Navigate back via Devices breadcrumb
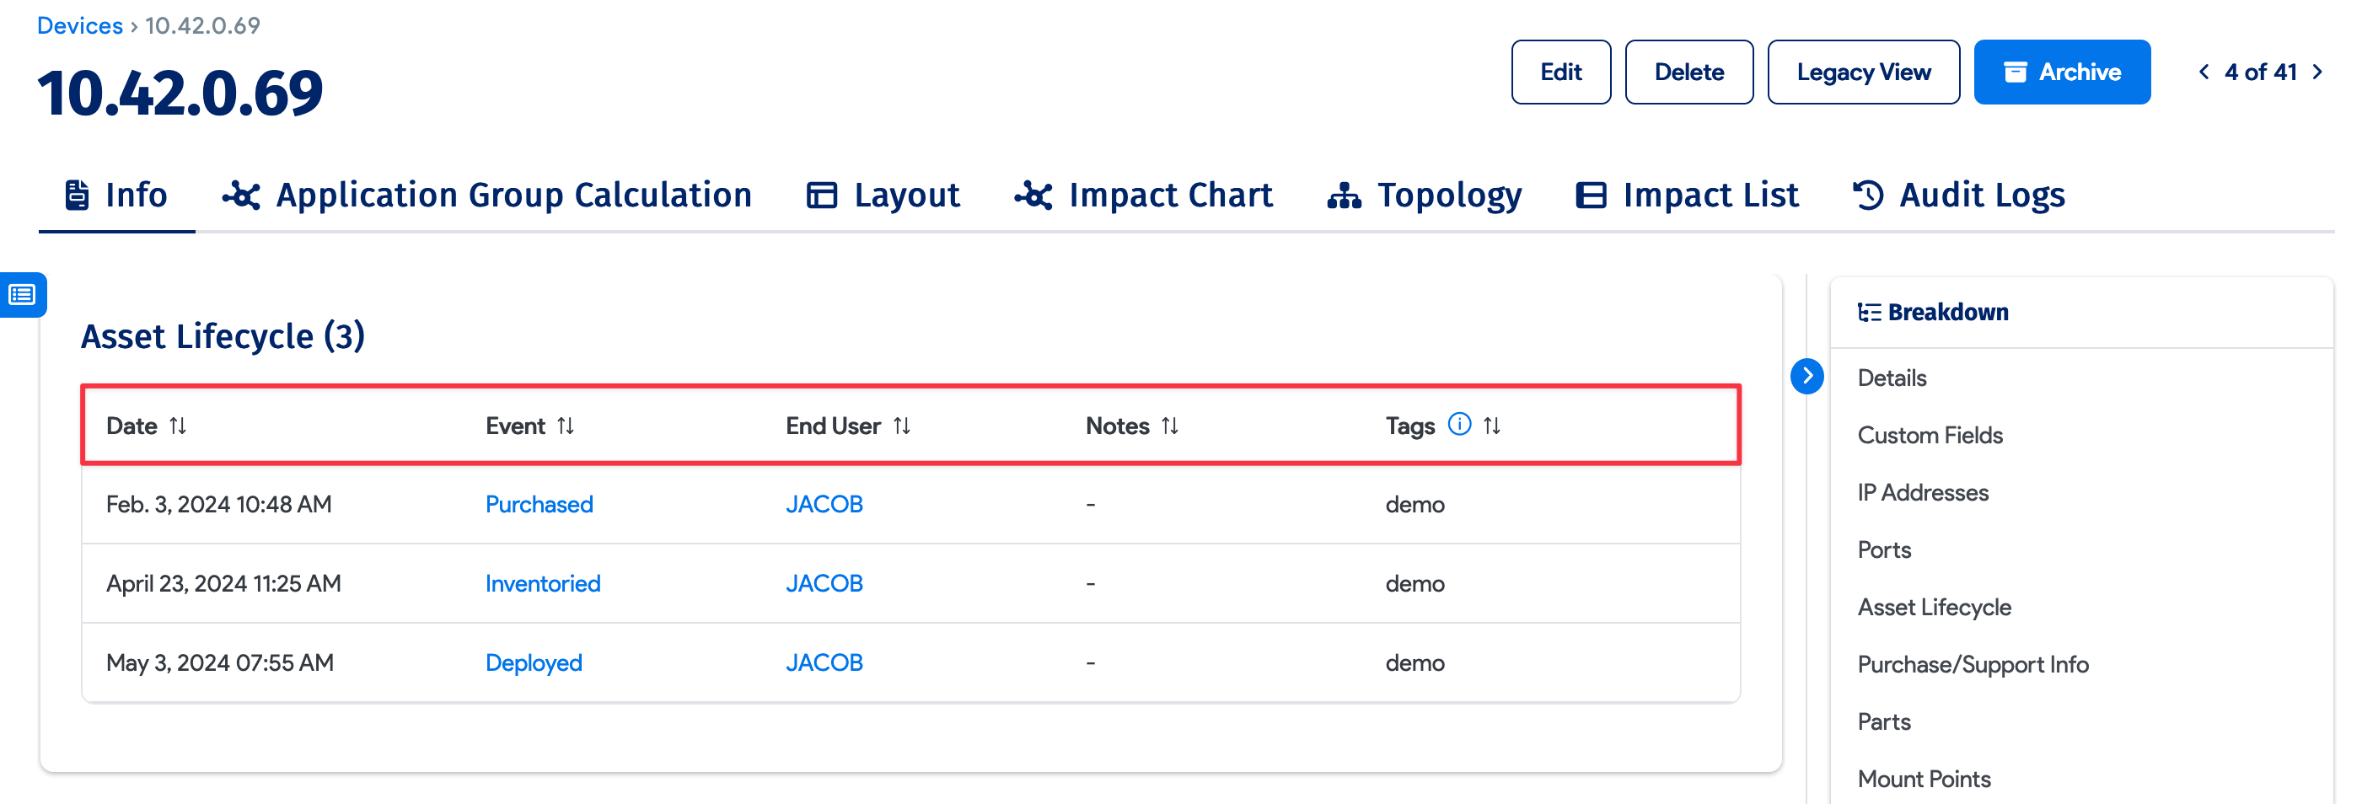 pos(80,24)
